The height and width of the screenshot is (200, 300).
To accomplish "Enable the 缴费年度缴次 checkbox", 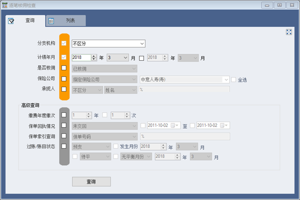I will (64, 115).
